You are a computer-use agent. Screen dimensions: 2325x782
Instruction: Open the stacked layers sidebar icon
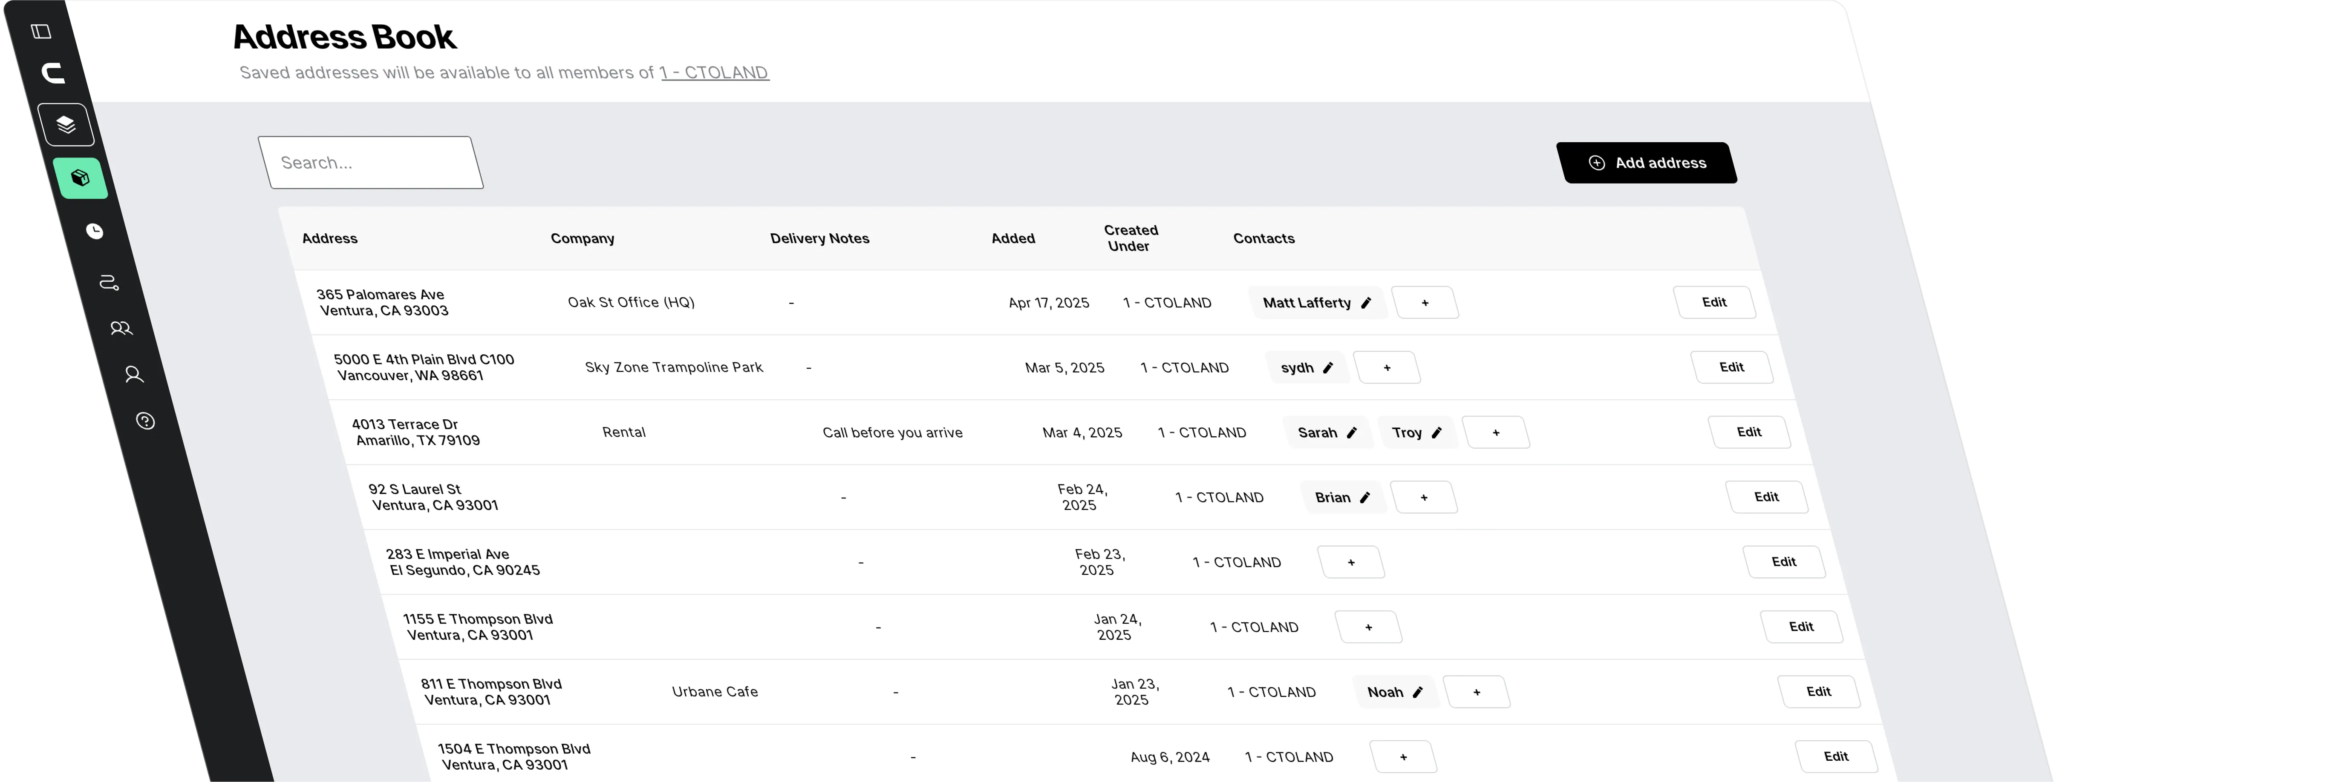pos(66,124)
